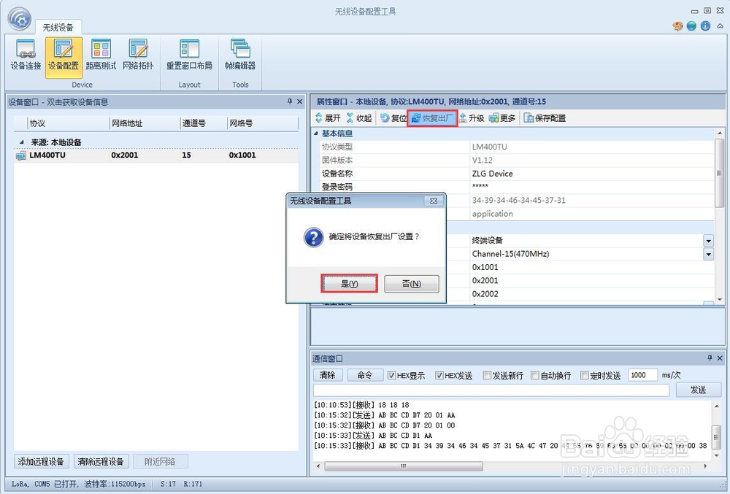Click the 网络地址 column header
Viewport: 730px width, 494px height.
pos(145,123)
